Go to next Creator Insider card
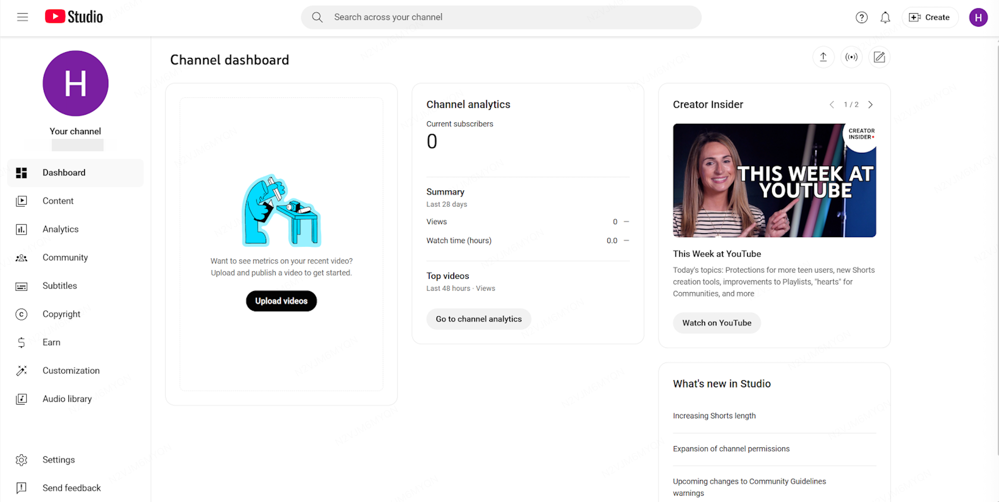The width and height of the screenshot is (999, 502). click(871, 104)
